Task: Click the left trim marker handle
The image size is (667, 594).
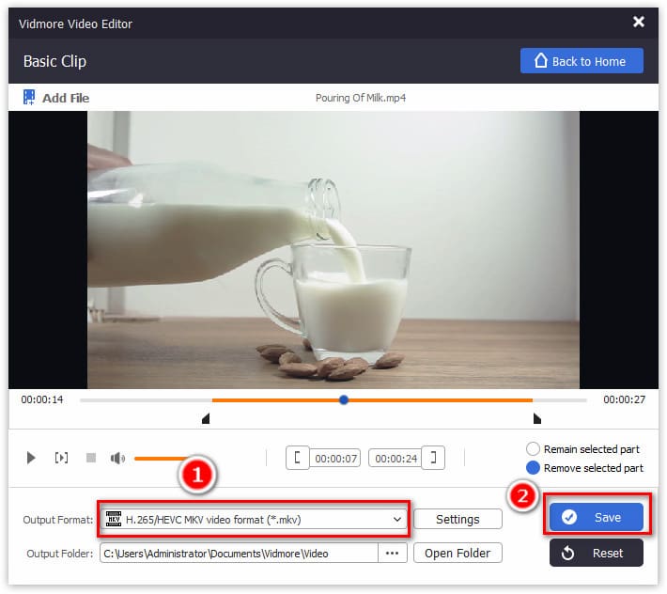Action: click(x=206, y=419)
